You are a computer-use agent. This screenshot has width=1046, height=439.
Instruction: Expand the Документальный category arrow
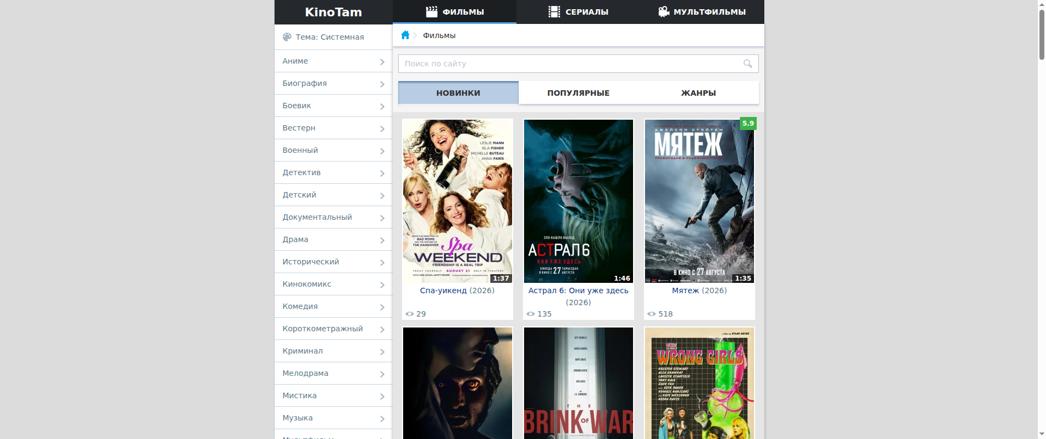pyautogui.click(x=382, y=218)
